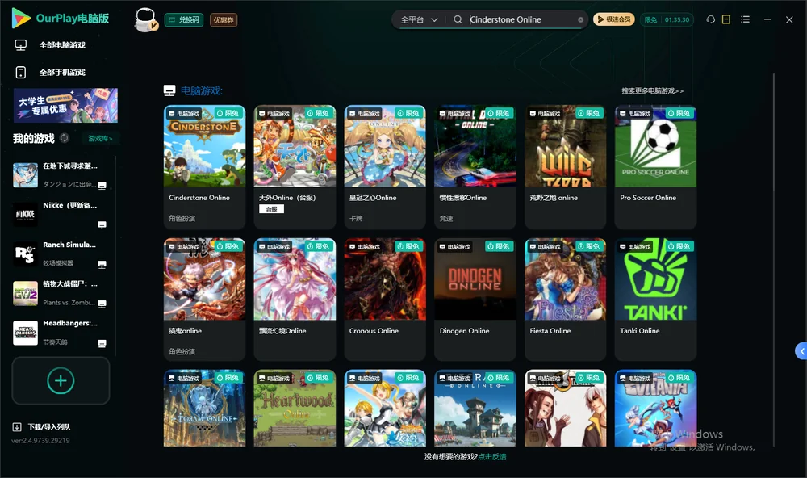Open the Toram Online game card

[x=204, y=408]
